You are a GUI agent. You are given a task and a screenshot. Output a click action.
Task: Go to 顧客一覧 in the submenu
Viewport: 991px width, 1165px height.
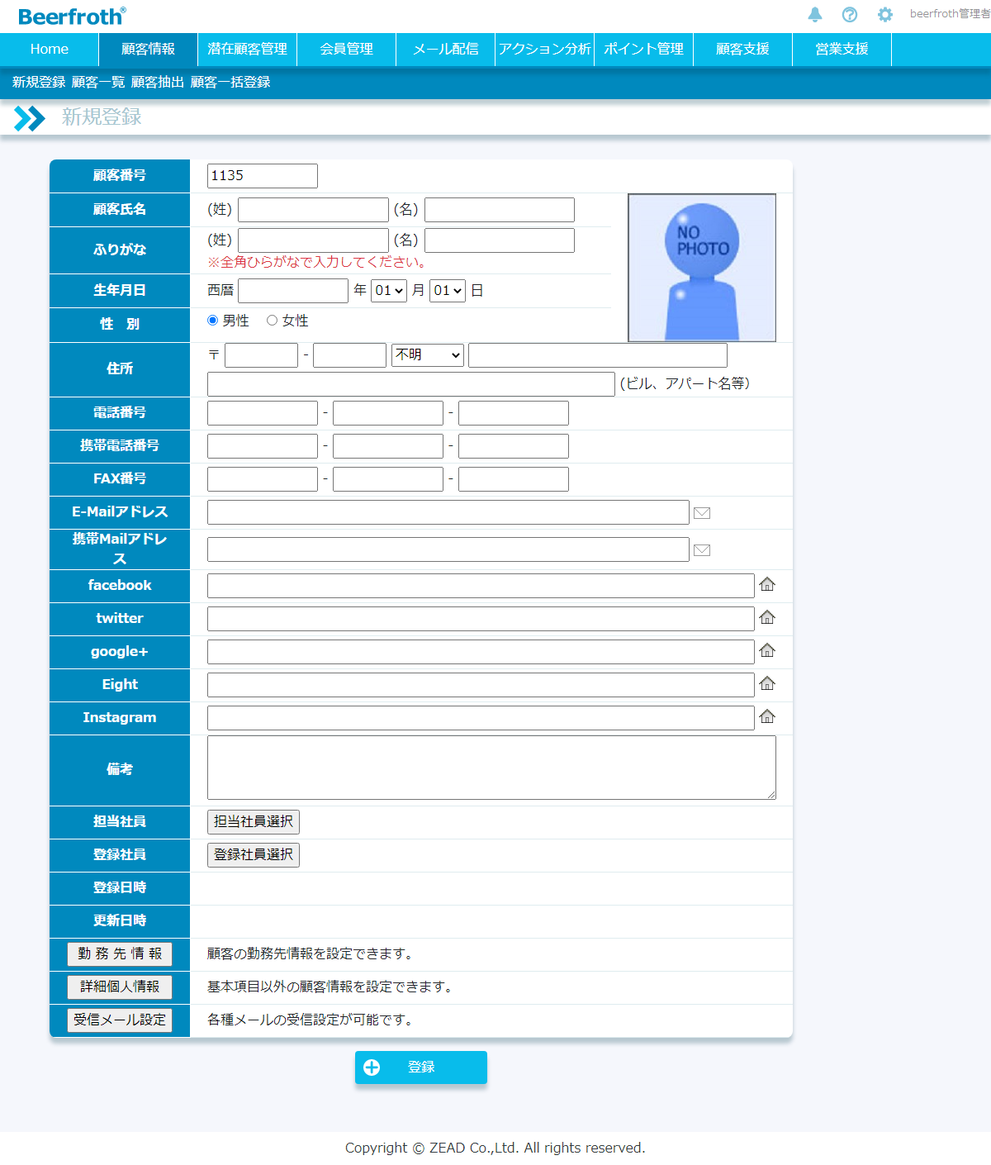click(97, 82)
